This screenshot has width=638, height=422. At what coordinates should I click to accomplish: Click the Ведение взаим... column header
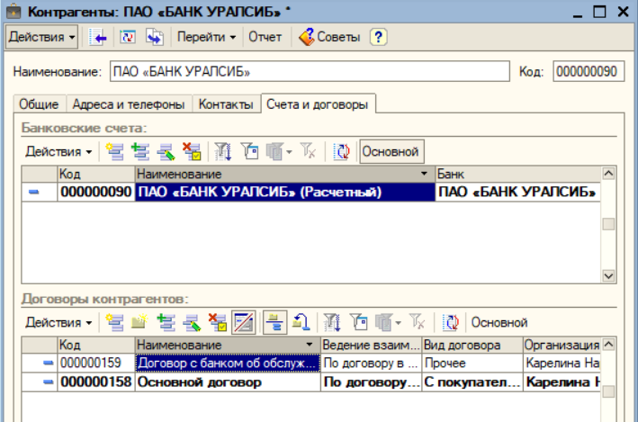[372, 345]
